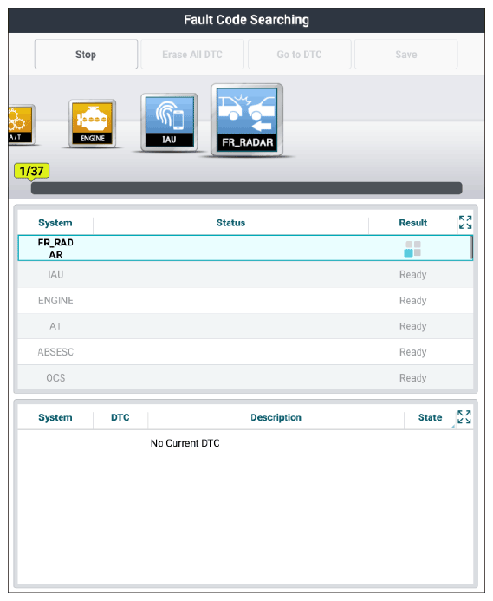493x601 pixels.
Task: Expand the system status table to fullscreen
Action: [465, 222]
